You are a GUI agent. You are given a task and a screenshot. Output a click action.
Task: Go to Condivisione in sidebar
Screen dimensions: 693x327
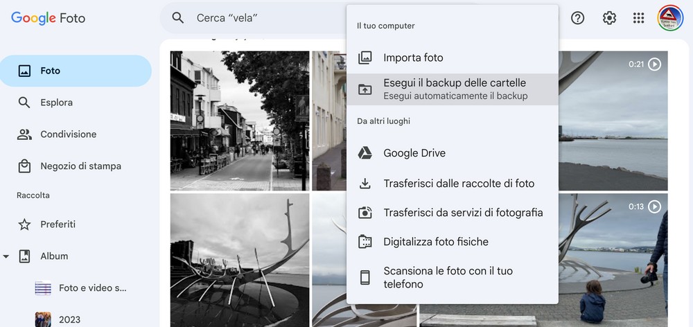pyautogui.click(x=68, y=134)
